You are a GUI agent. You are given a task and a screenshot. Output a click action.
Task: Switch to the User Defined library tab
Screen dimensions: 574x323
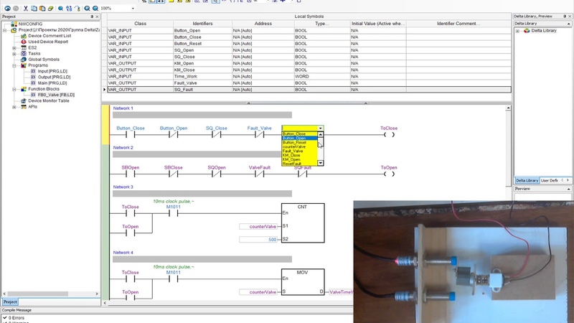tap(550, 181)
